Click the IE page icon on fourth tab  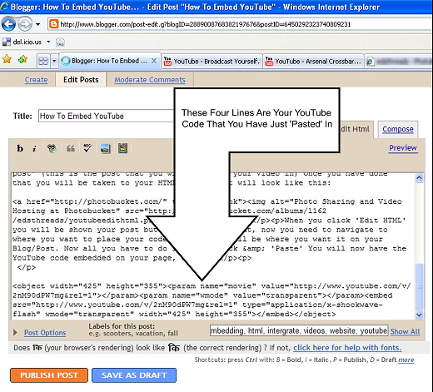click(x=370, y=62)
